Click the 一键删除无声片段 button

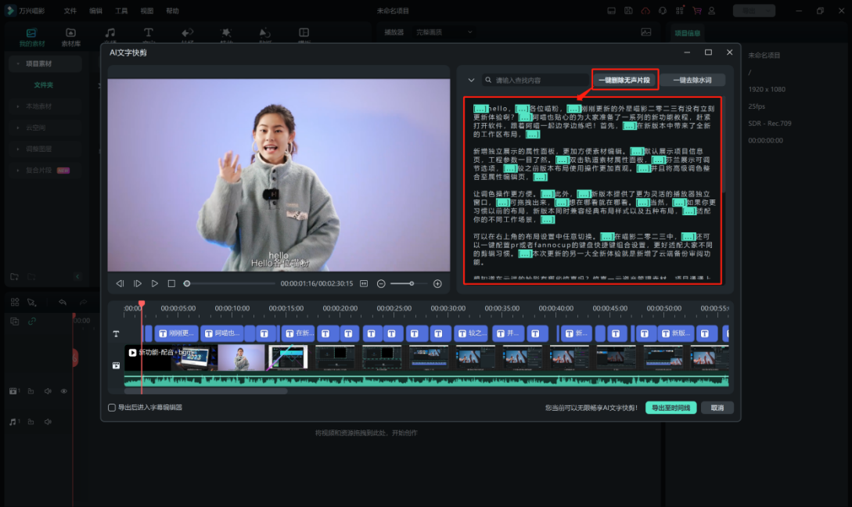pyautogui.click(x=624, y=80)
